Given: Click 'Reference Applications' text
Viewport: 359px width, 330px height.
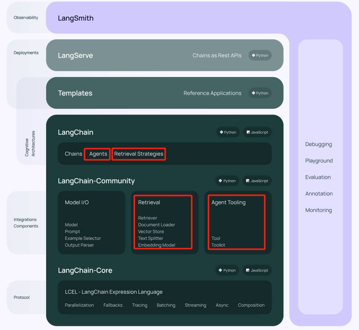Looking at the screenshot, I should coord(212,93).
